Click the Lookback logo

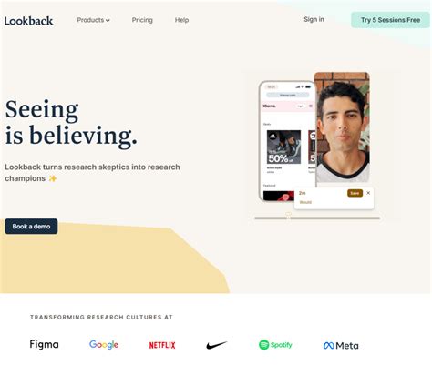click(x=28, y=21)
